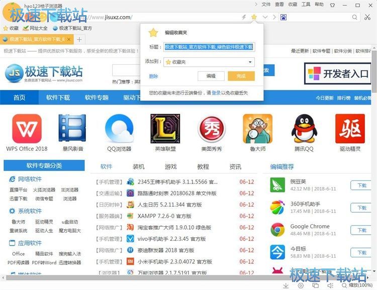Image resolution: width=377 pixels, height=290 pixels.
Task: Click the 下载 button for Google Chrome
Action: 361,230
